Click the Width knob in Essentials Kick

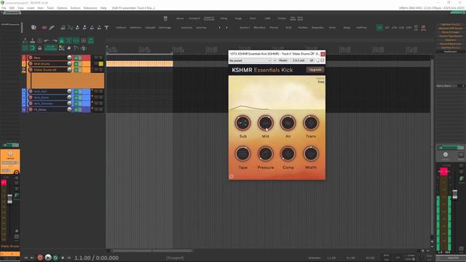click(x=311, y=154)
